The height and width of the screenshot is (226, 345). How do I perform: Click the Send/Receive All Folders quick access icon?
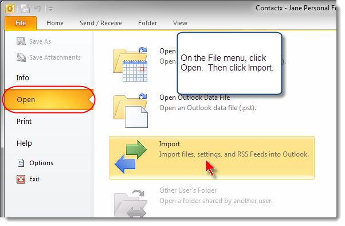click(25, 9)
